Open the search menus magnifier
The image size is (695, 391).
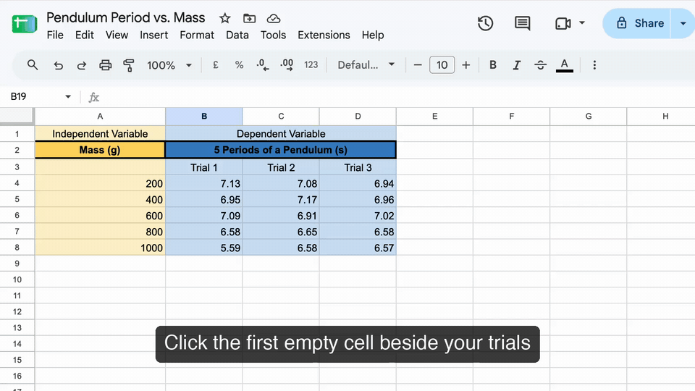[x=33, y=65]
